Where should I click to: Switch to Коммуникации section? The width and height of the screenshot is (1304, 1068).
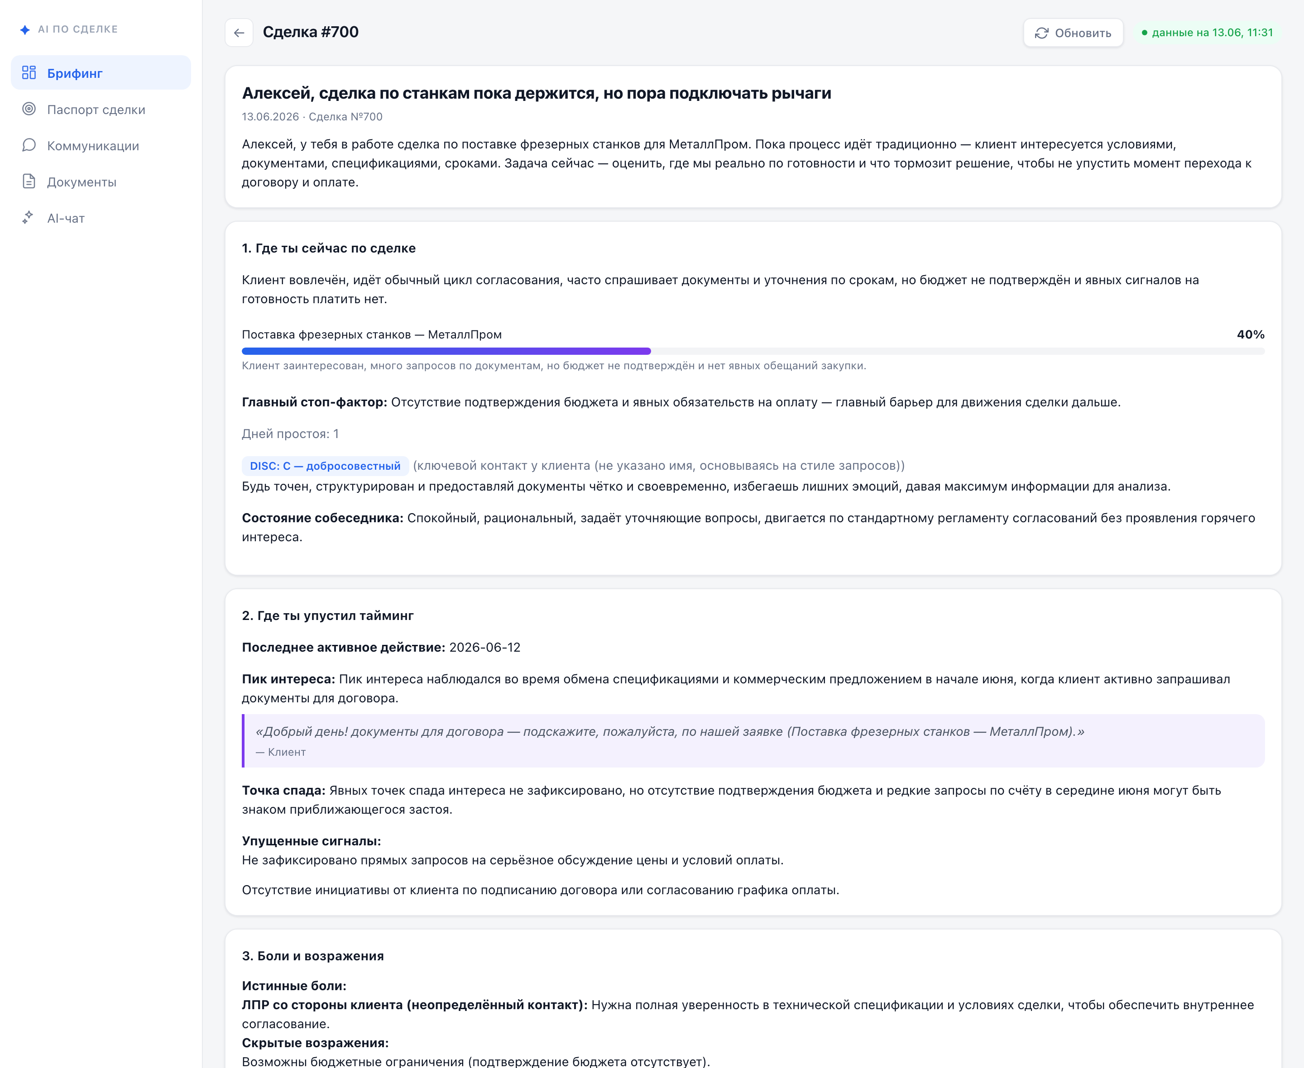pos(101,145)
